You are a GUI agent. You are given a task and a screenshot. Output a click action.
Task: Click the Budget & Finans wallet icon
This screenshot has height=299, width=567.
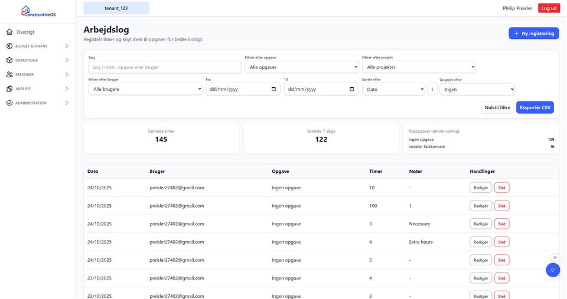point(9,46)
